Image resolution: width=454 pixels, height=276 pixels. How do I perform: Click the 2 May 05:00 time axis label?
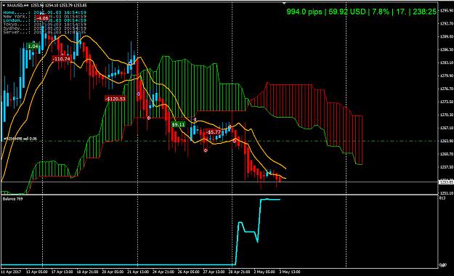coord(264,272)
